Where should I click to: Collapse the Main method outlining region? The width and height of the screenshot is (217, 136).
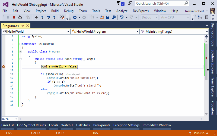coord(21,59)
